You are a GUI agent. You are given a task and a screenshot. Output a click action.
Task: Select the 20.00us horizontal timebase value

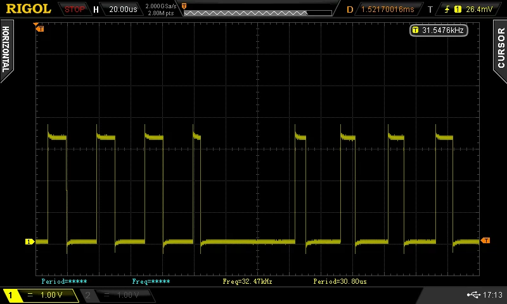123,9
